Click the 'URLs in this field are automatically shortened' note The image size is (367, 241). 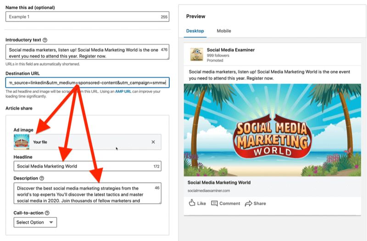pos(43,64)
